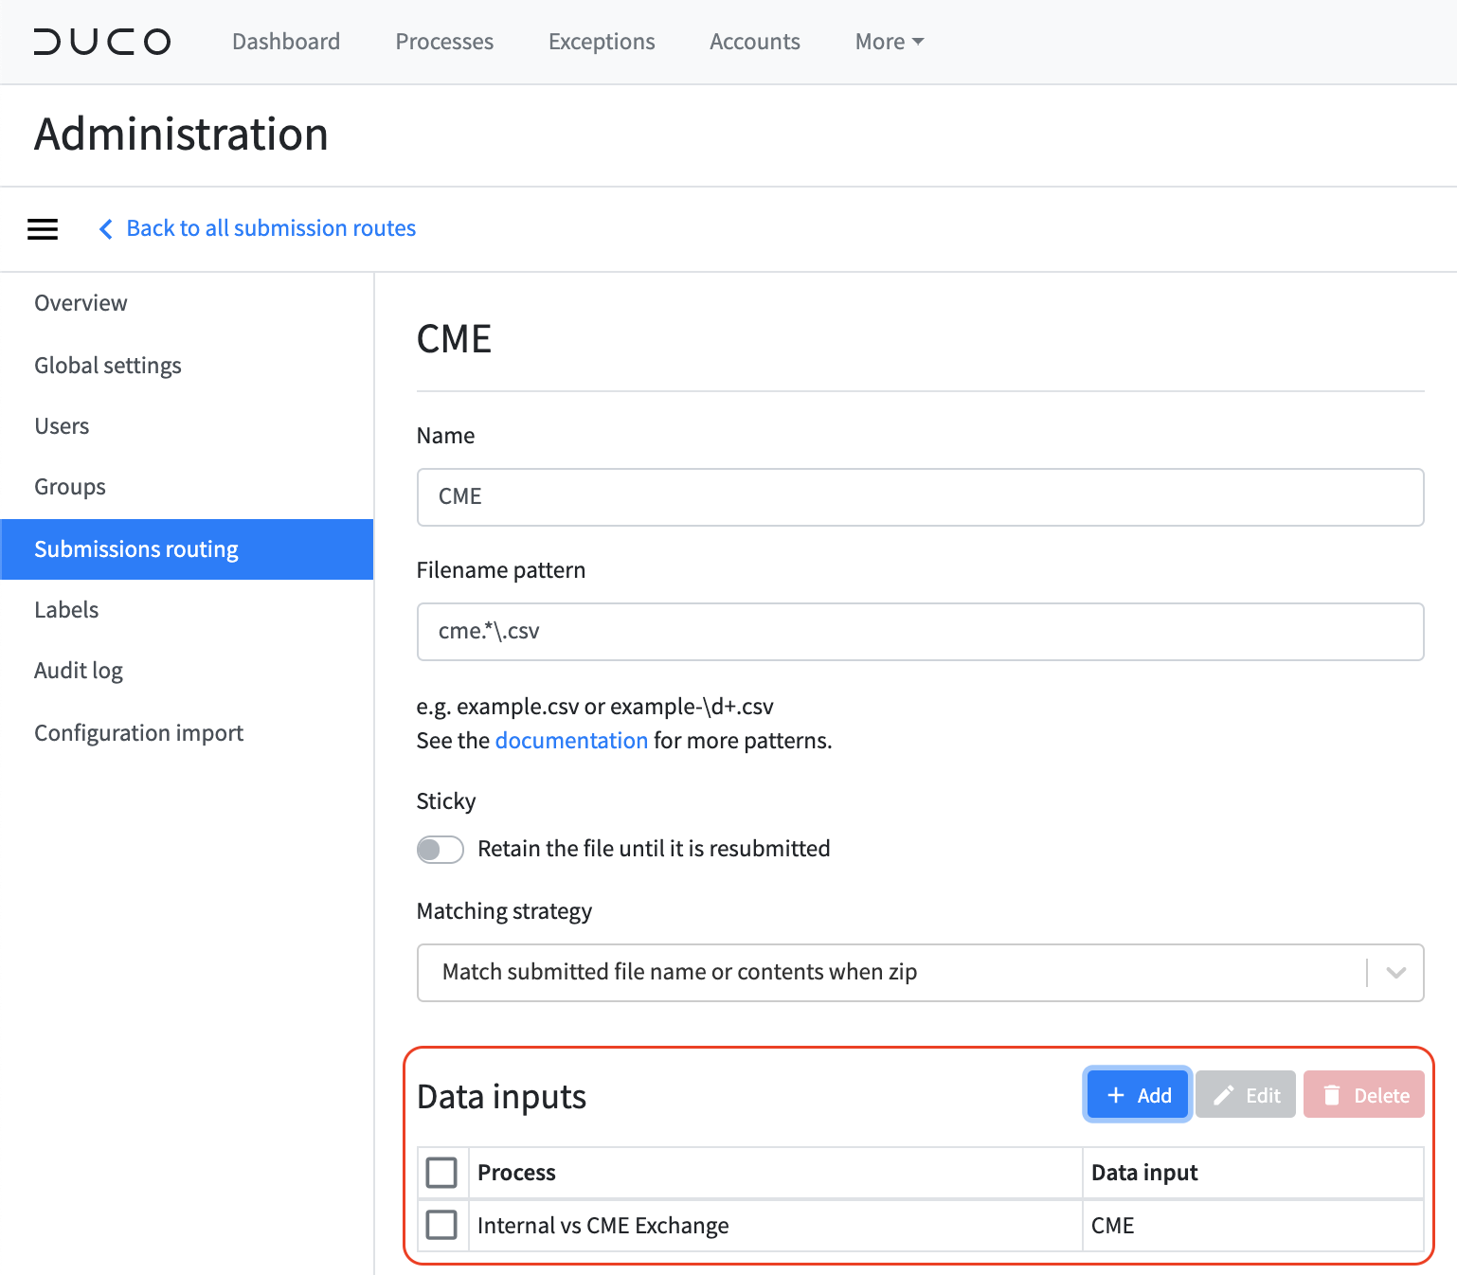Open Exceptions in top navigation
This screenshot has height=1275, width=1457.
coord(602,42)
